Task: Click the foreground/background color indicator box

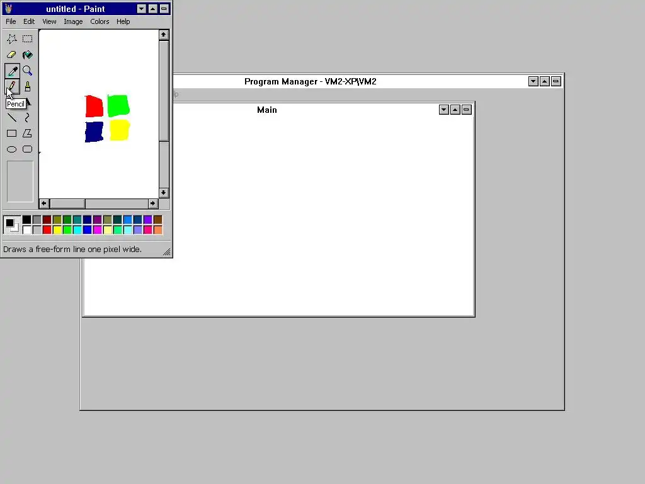Action: click(12, 225)
